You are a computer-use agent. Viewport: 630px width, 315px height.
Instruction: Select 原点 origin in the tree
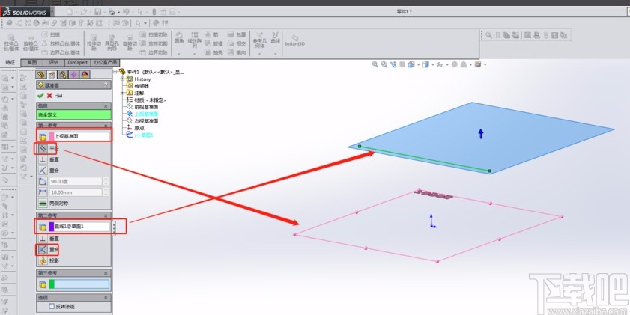pyautogui.click(x=139, y=128)
